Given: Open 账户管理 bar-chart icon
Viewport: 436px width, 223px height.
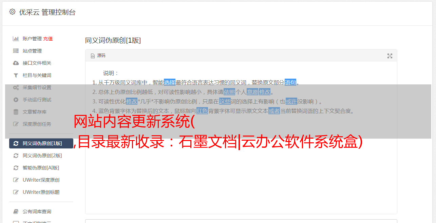Looking at the screenshot, I should pos(16,39).
